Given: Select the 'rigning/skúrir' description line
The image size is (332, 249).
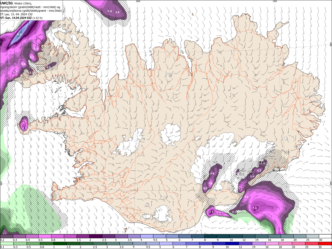Looking at the screenshot, I should point(30,7).
